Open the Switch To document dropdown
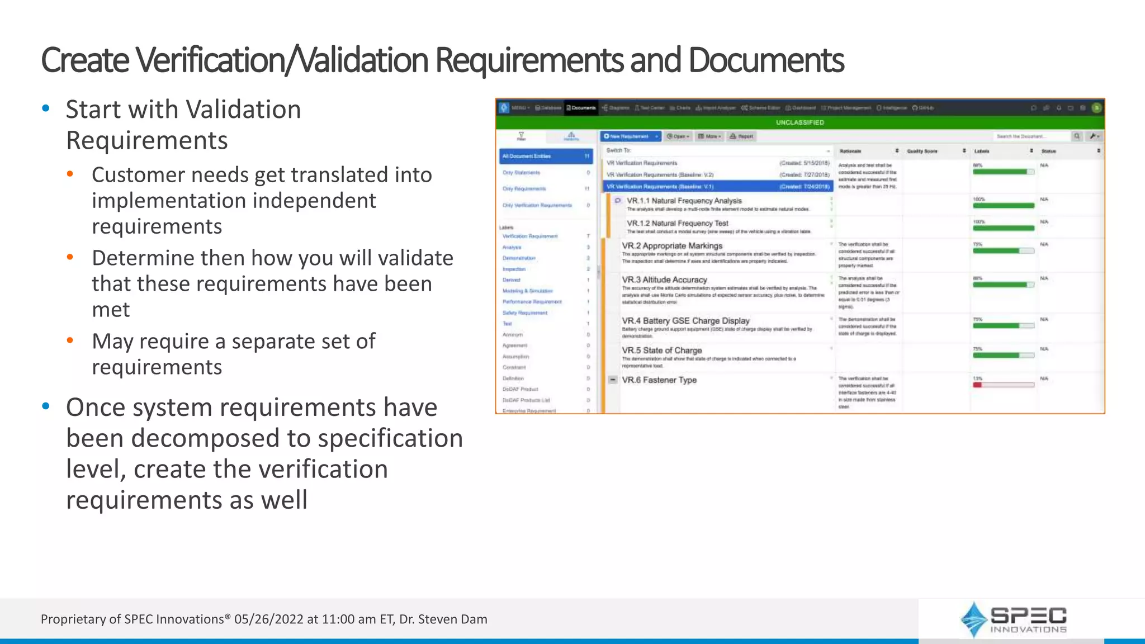 [x=718, y=150]
